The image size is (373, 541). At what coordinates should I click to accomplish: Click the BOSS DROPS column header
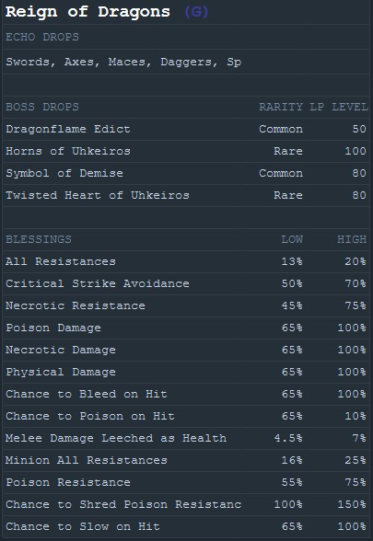pyautogui.click(x=42, y=107)
